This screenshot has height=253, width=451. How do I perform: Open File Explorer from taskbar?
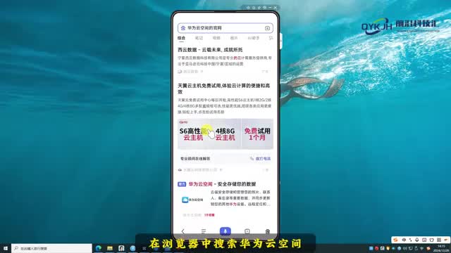click(x=110, y=248)
